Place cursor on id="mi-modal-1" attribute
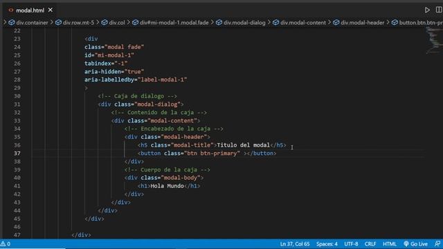 109,55
